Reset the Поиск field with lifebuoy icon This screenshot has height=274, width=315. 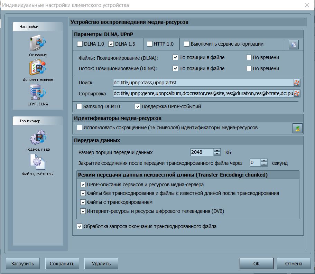click(x=297, y=83)
